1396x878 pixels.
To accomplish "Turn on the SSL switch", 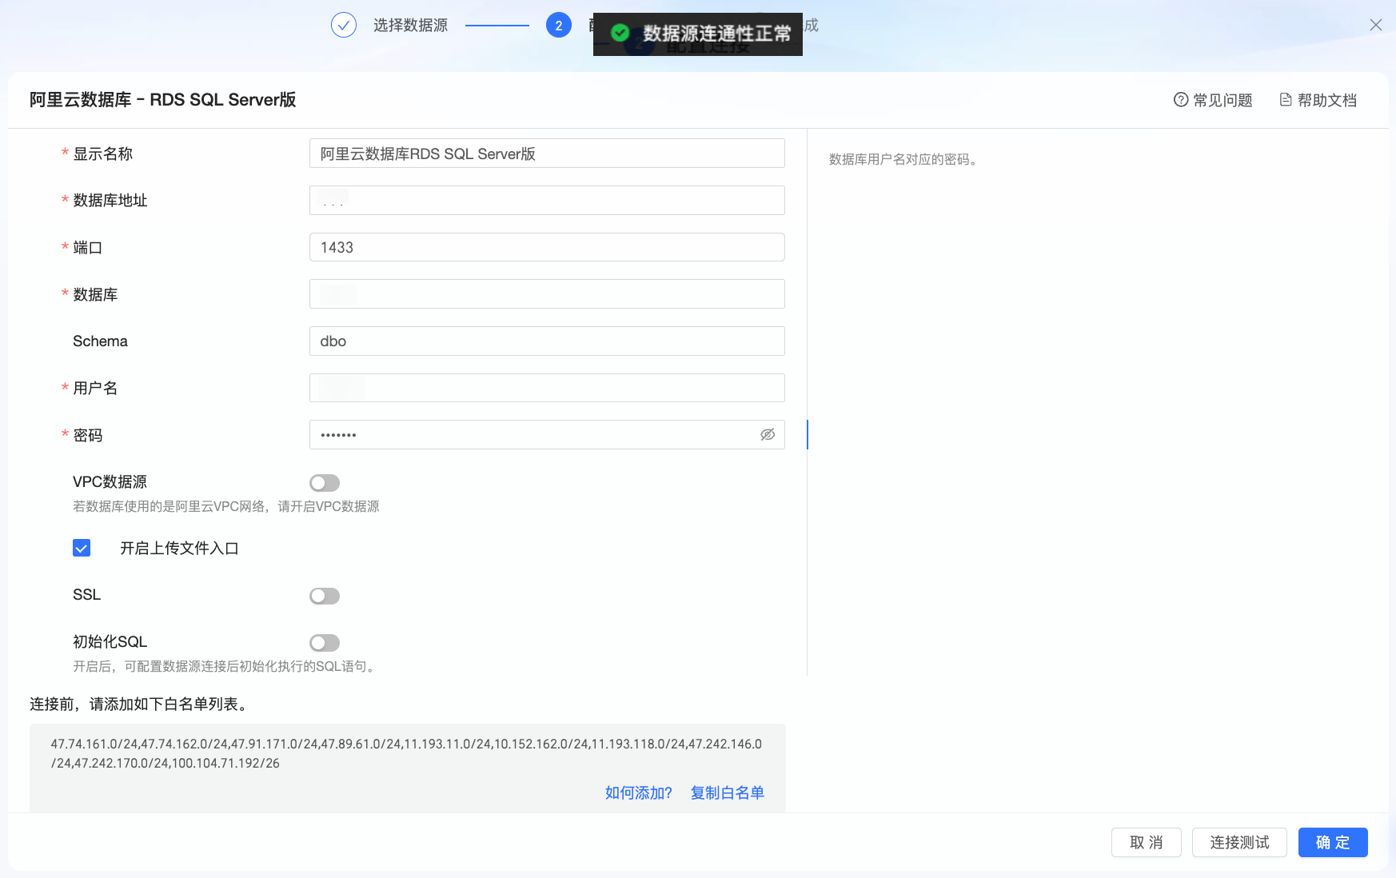I will coord(325,596).
